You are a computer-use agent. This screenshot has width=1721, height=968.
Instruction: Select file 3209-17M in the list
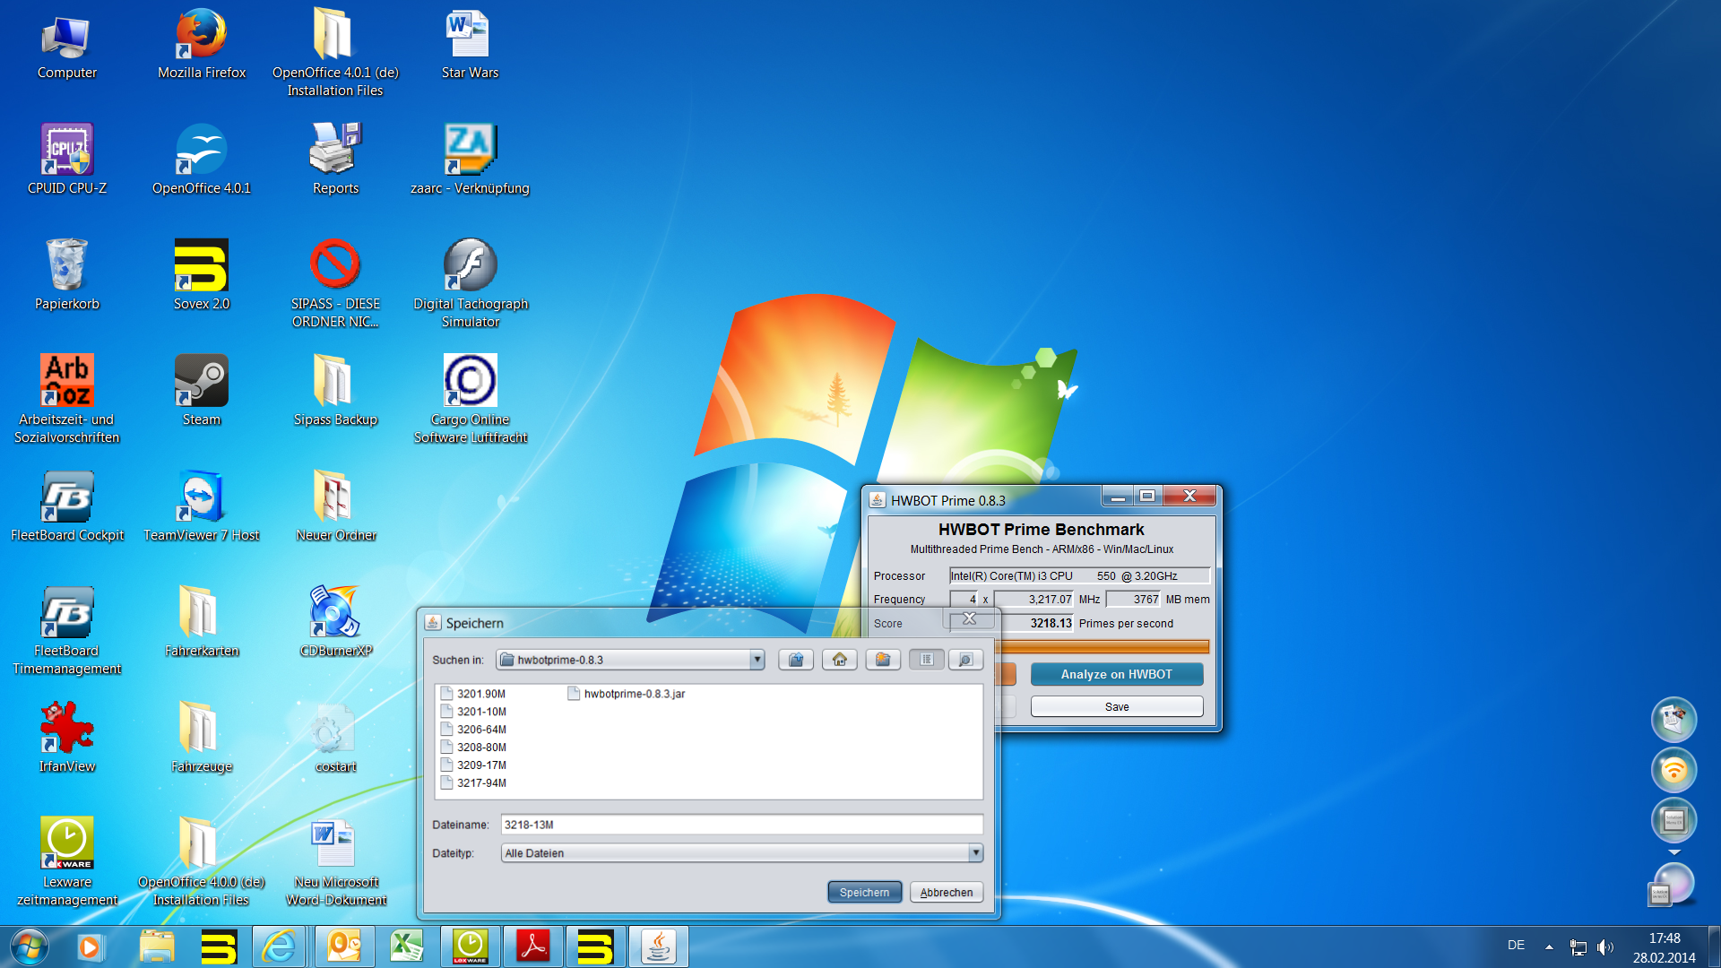(473, 765)
